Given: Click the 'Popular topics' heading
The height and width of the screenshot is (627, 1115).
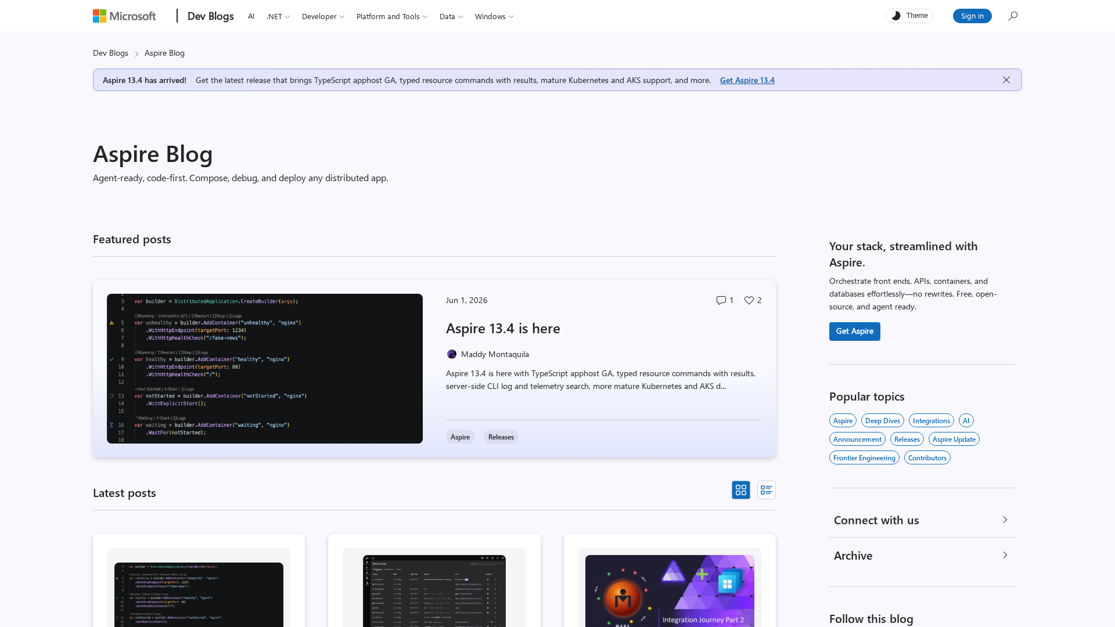Looking at the screenshot, I should tap(866, 397).
